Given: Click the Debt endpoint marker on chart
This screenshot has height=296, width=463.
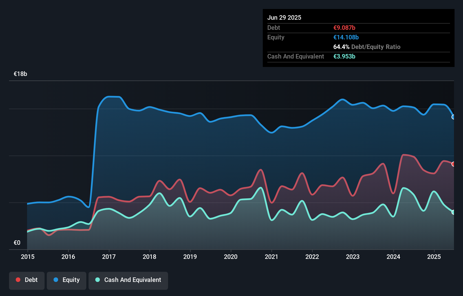Looking at the screenshot, I should (453, 164).
